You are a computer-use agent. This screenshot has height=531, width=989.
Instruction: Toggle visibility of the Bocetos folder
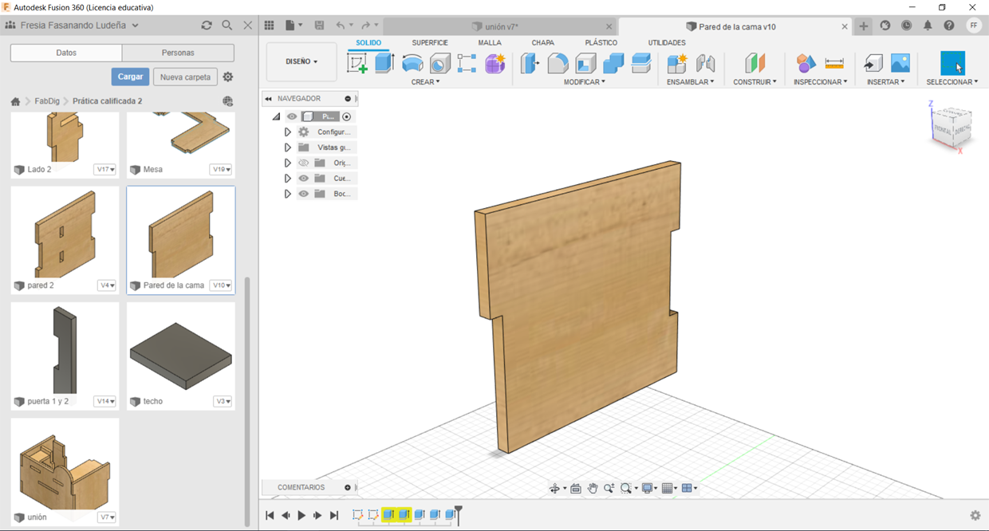[303, 194]
